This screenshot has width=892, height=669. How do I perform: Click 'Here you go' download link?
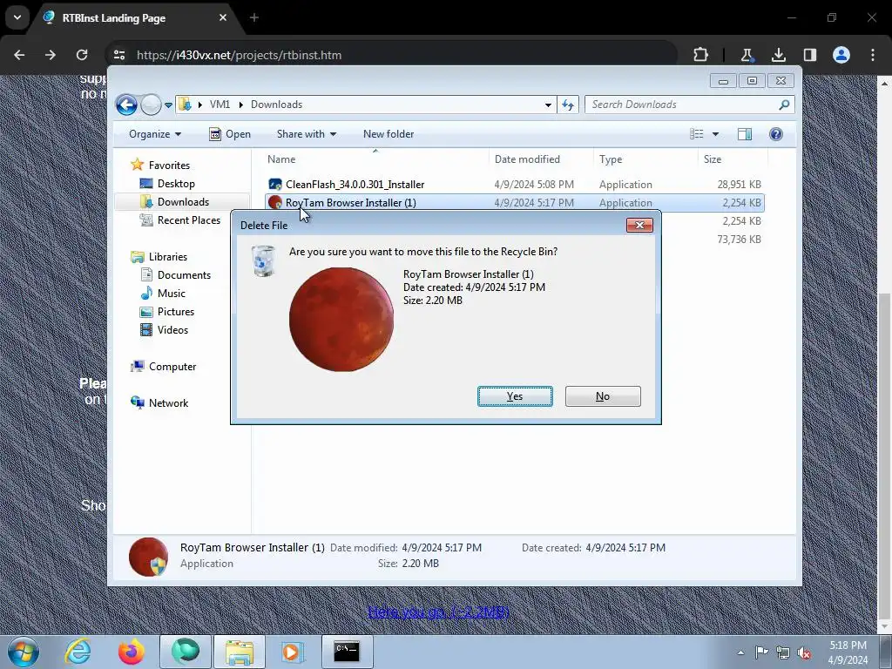coord(439,612)
